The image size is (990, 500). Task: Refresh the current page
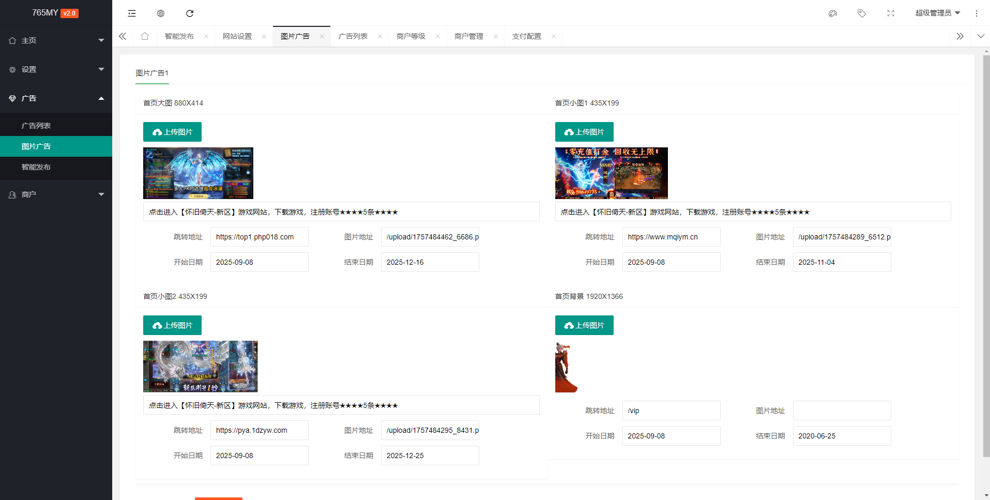[190, 13]
